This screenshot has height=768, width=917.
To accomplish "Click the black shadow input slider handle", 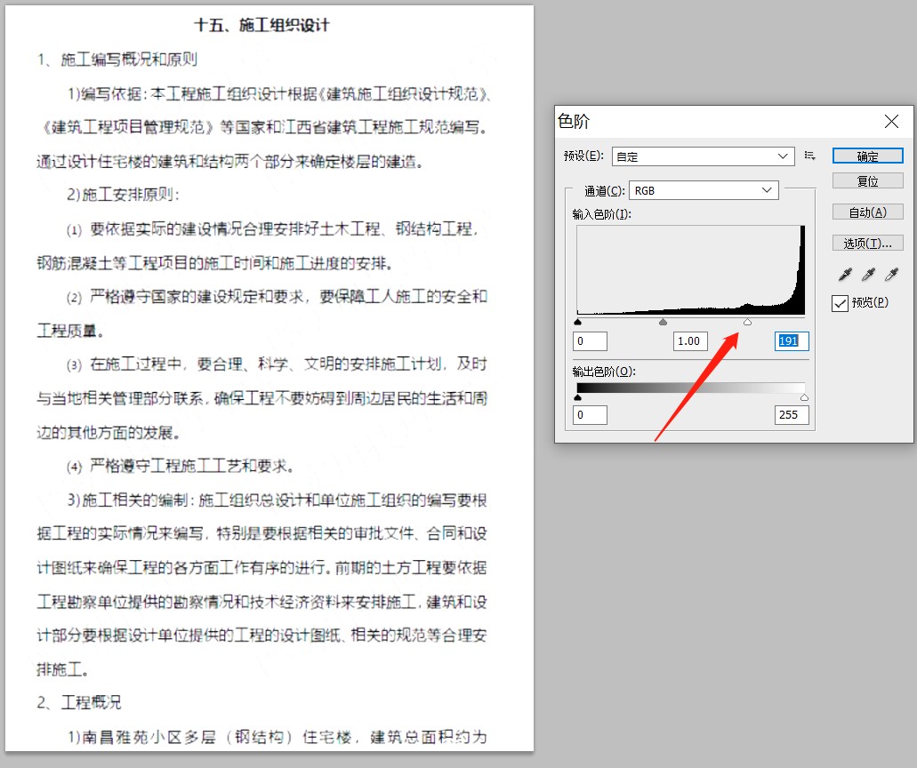I will (x=577, y=322).
